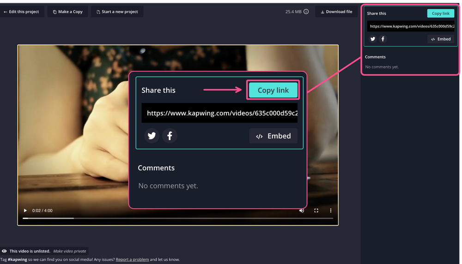Screen dimensions: 462x264
Task: Click the unlisted visibility eye icon
Action: [4, 251]
